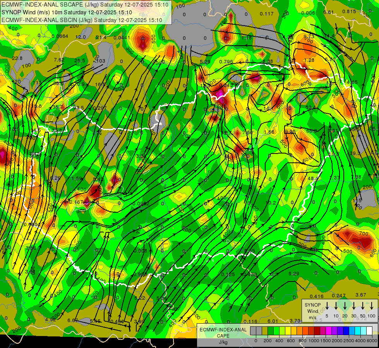Click the 6.01 value near the legend
Image resolution: width=379 pixels, height=348 pixels.
tap(273, 321)
